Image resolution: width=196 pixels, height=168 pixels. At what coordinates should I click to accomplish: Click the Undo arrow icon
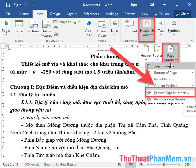coord(16,5)
